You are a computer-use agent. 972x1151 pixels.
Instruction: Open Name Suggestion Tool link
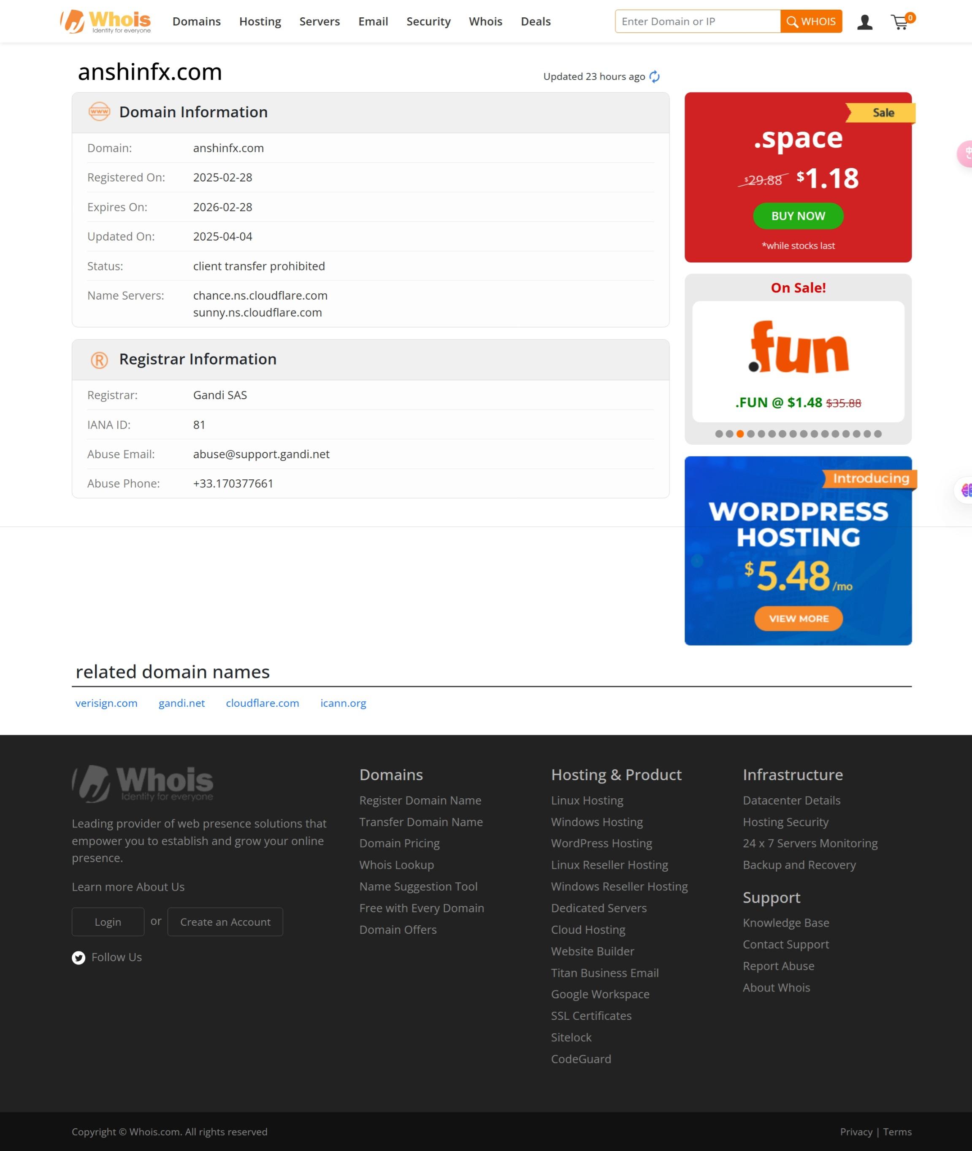click(x=418, y=886)
